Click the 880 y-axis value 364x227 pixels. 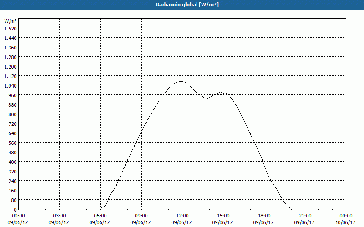[x=13, y=105]
